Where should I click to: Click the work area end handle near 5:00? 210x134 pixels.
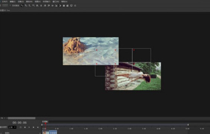tap(188, 125)
